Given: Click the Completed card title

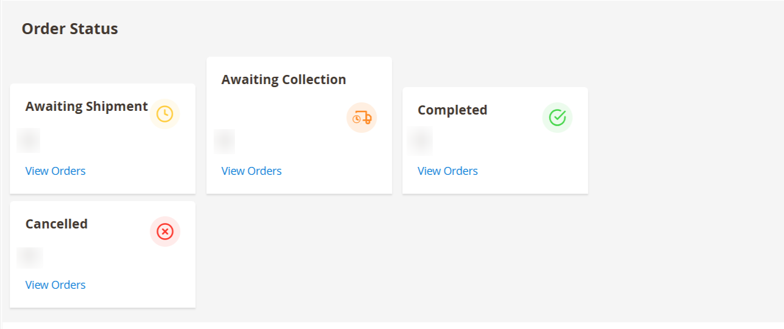Looking at the screenshot, I should [452, 110].
